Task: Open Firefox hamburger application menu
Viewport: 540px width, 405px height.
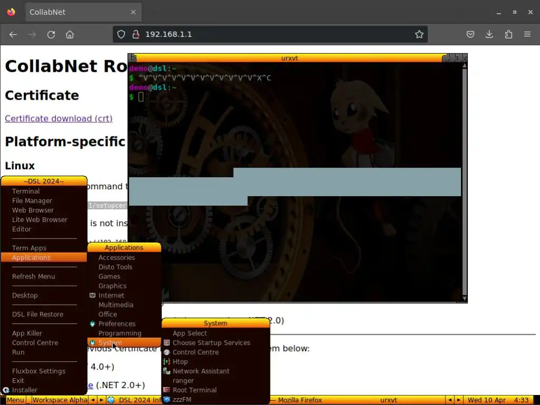Action: [x=527, y=34]
